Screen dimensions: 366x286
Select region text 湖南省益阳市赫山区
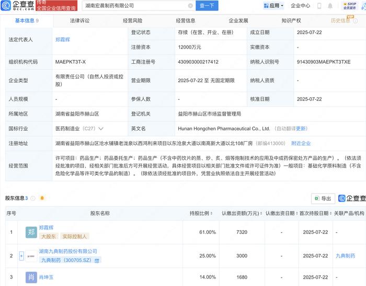click(77, 113)
